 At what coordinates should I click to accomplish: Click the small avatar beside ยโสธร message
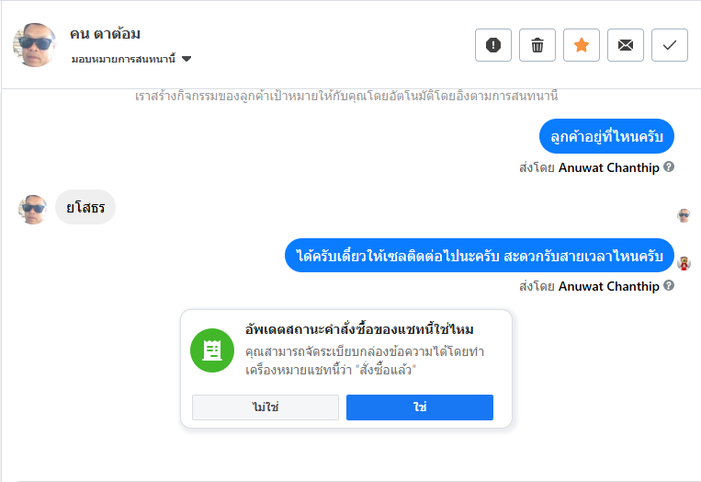coord(33,209)
